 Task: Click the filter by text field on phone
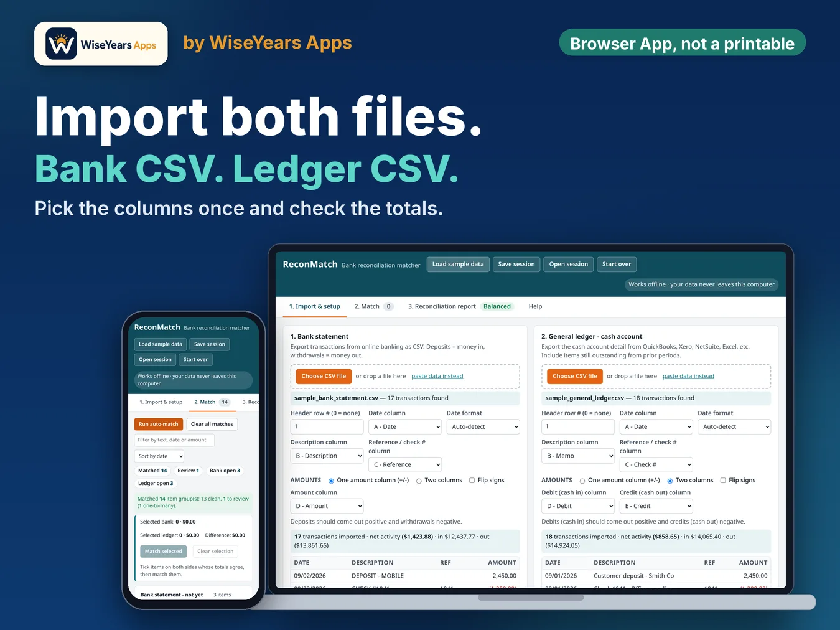click(x=174, y=440)
